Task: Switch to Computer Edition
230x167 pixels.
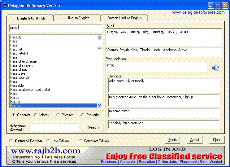Action: coord(80,141)
